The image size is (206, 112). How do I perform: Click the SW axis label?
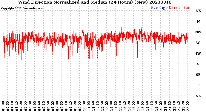[x=198, y=53]
